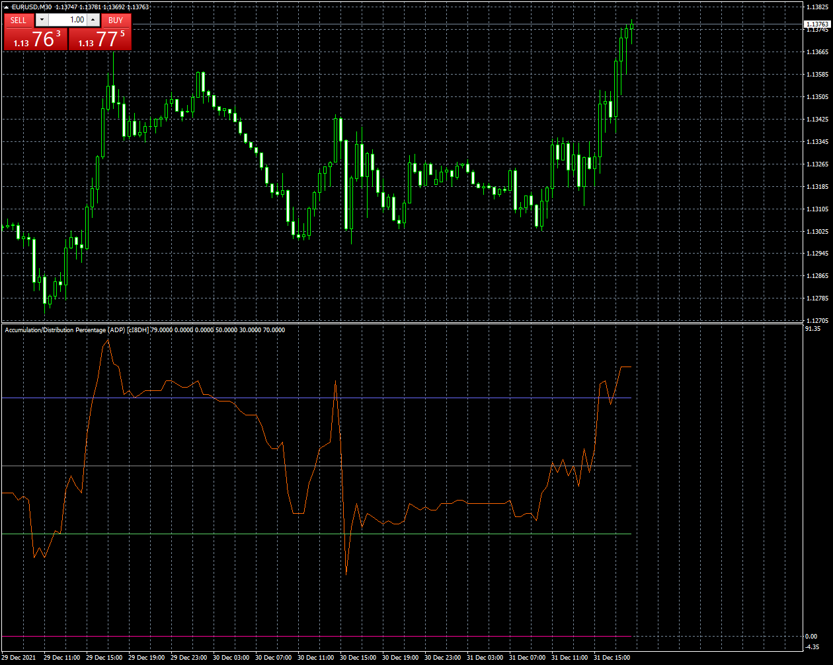Click time axis label 31 Dec 15:00

tap(612, 658)
